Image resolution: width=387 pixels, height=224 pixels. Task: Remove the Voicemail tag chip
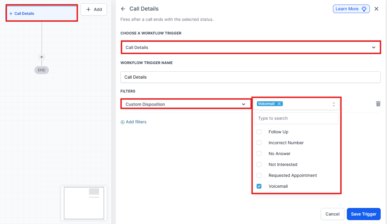coord(279,104)
